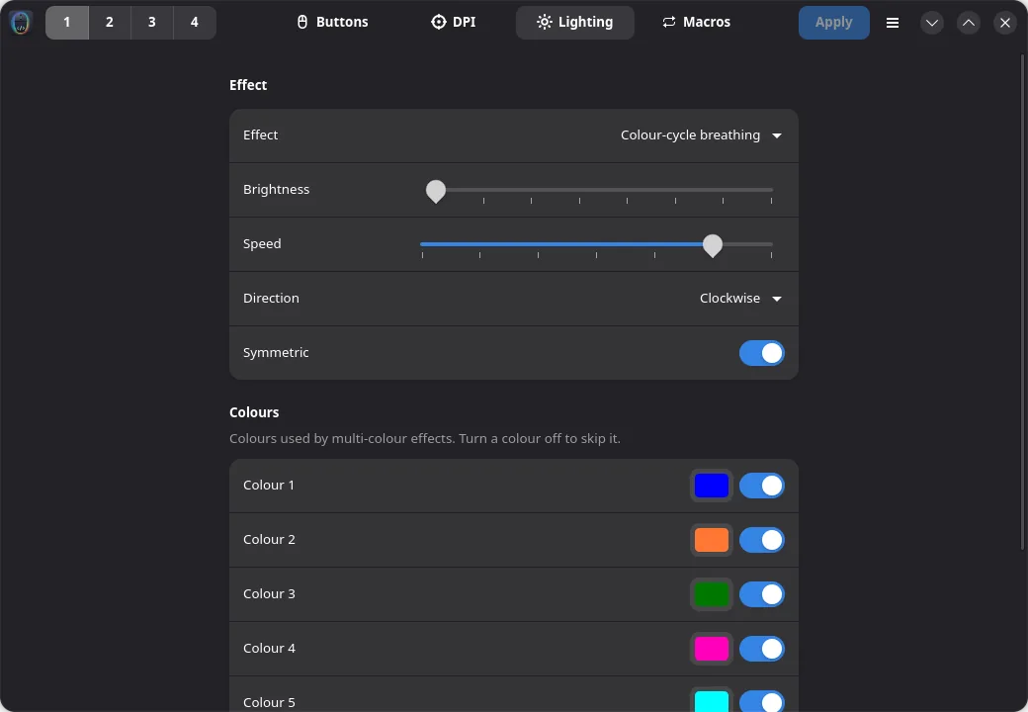Switch to the Buttons tab

332,23
